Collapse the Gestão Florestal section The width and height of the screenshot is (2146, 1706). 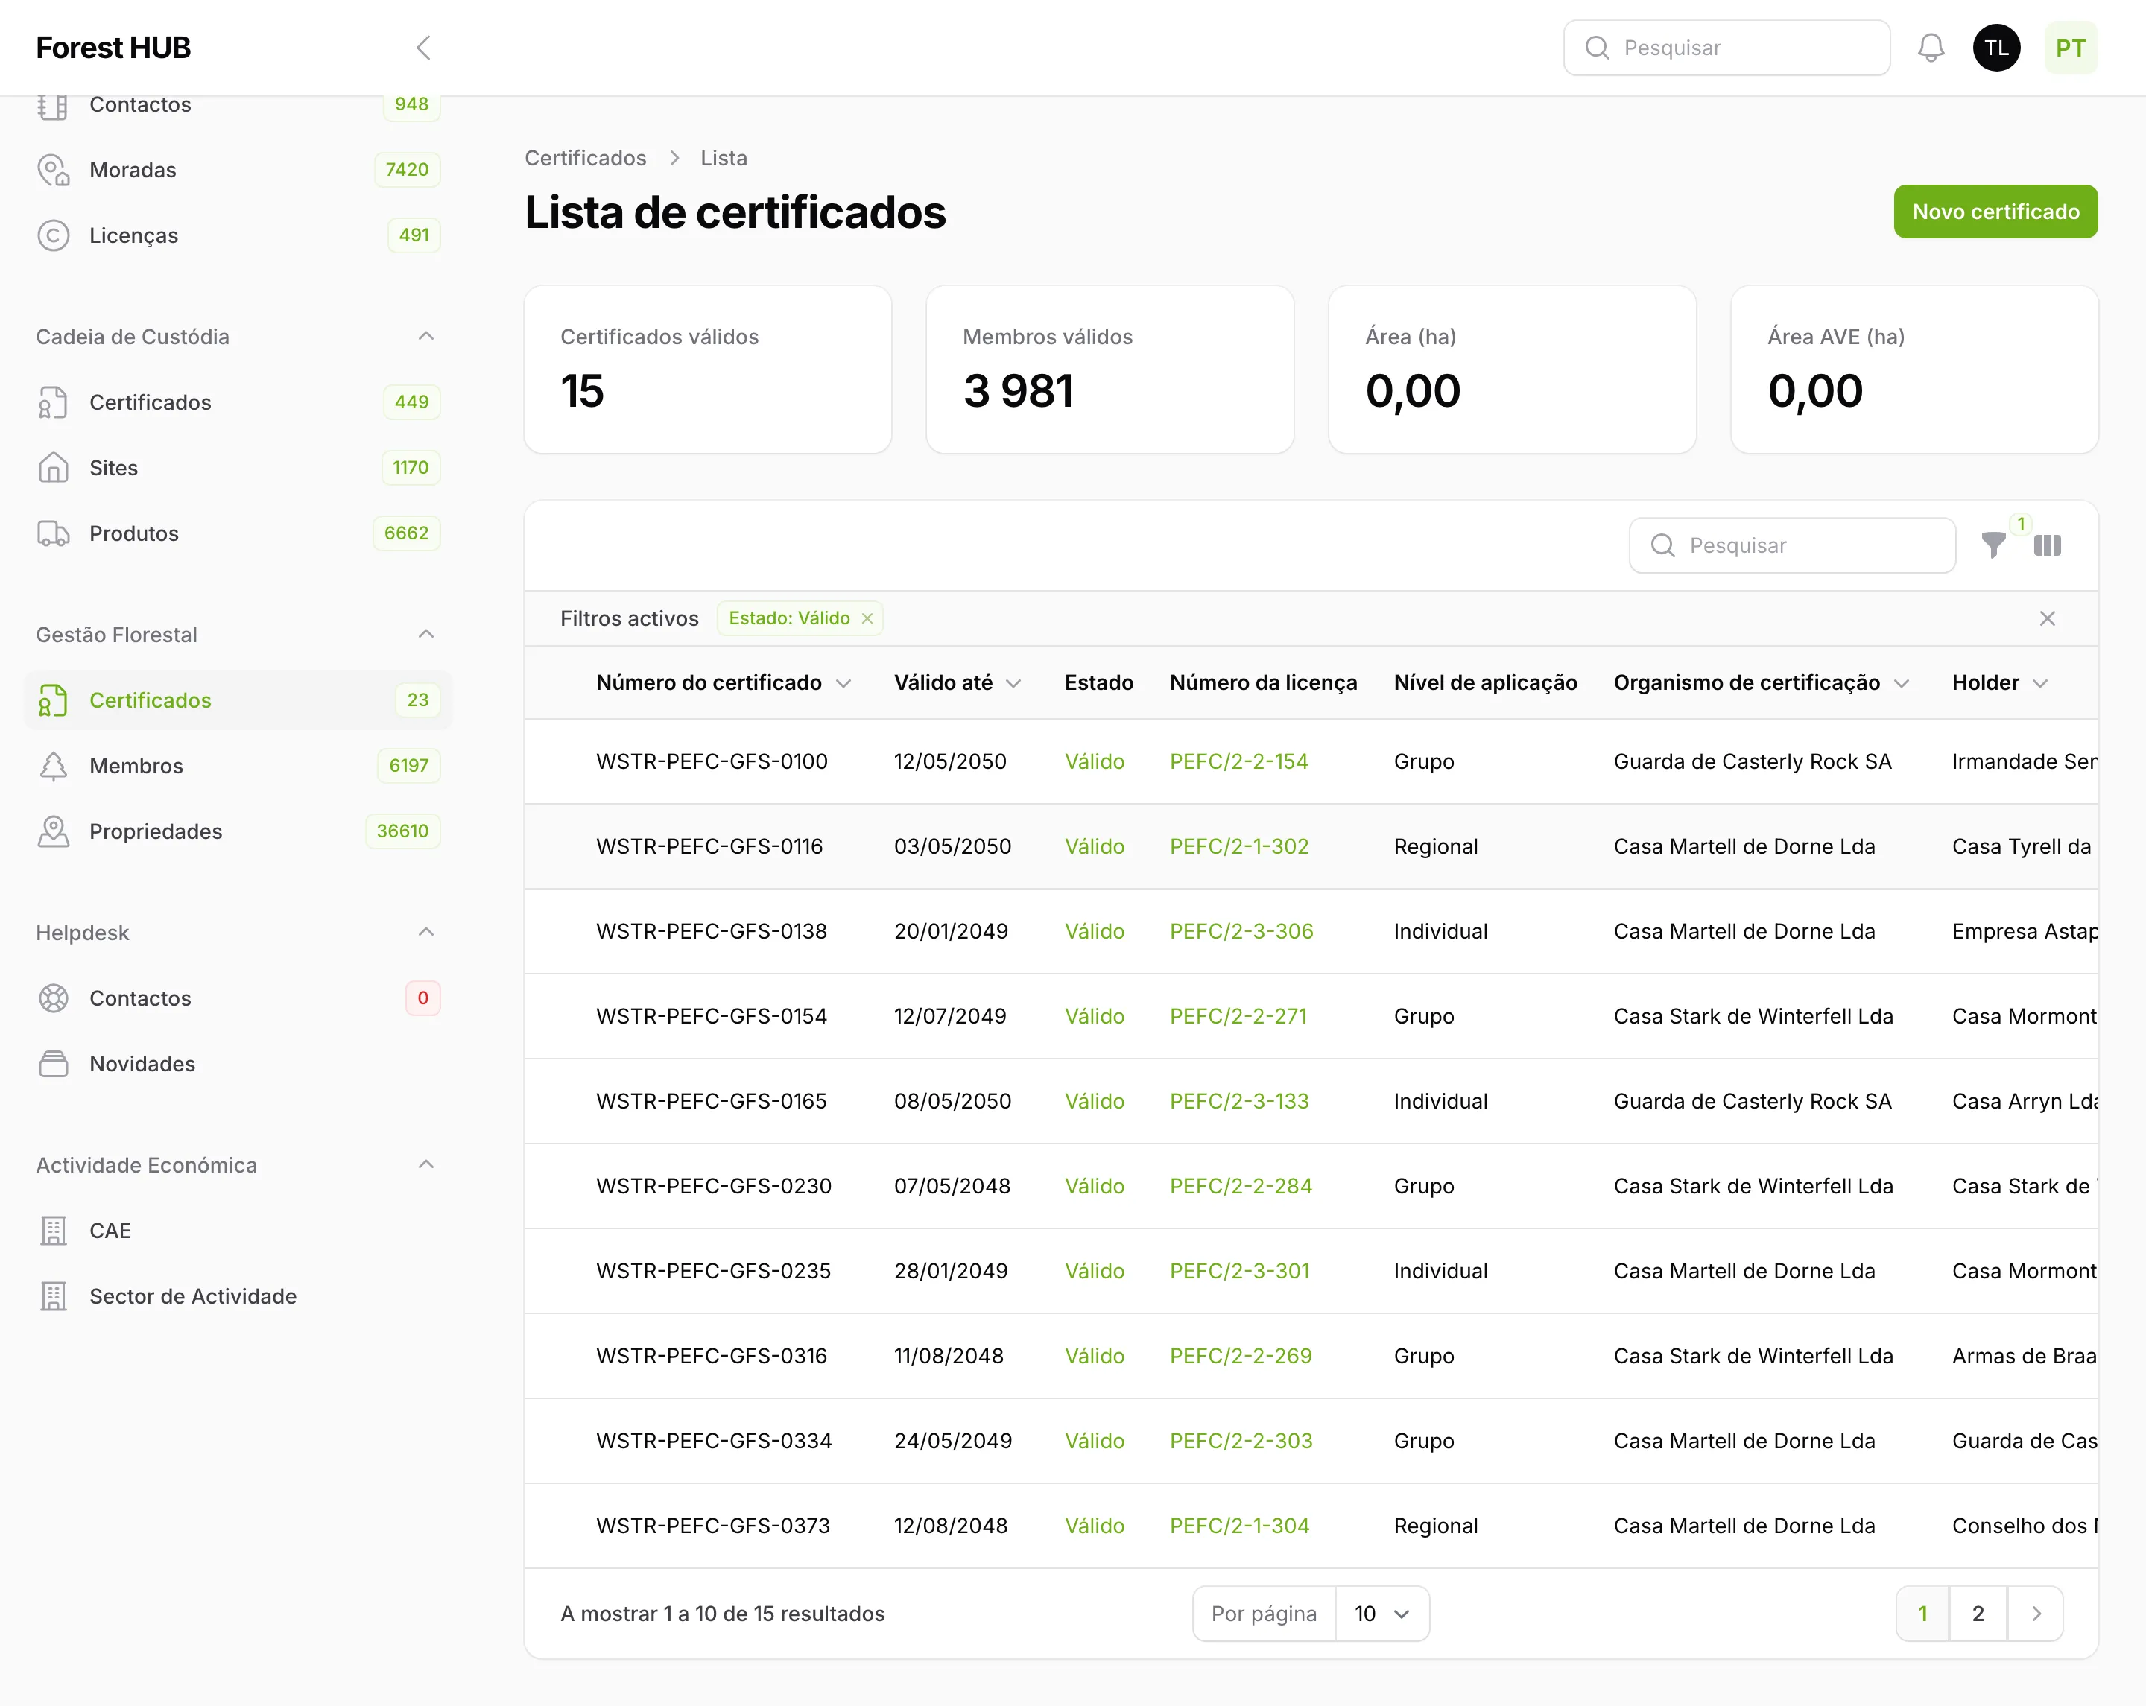426,634
